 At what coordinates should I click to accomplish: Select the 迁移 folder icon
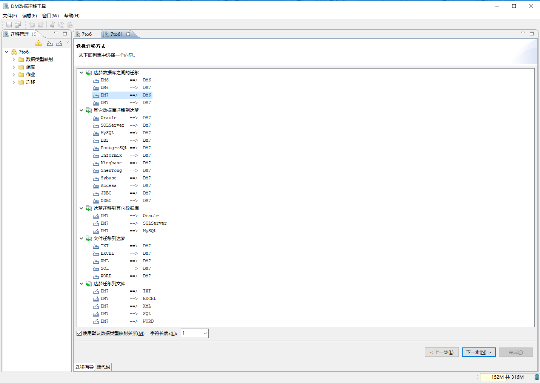coord(22,82)
